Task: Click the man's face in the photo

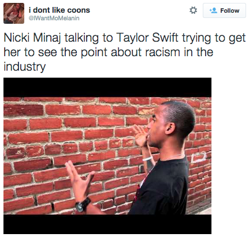Action: pos(155,129)
